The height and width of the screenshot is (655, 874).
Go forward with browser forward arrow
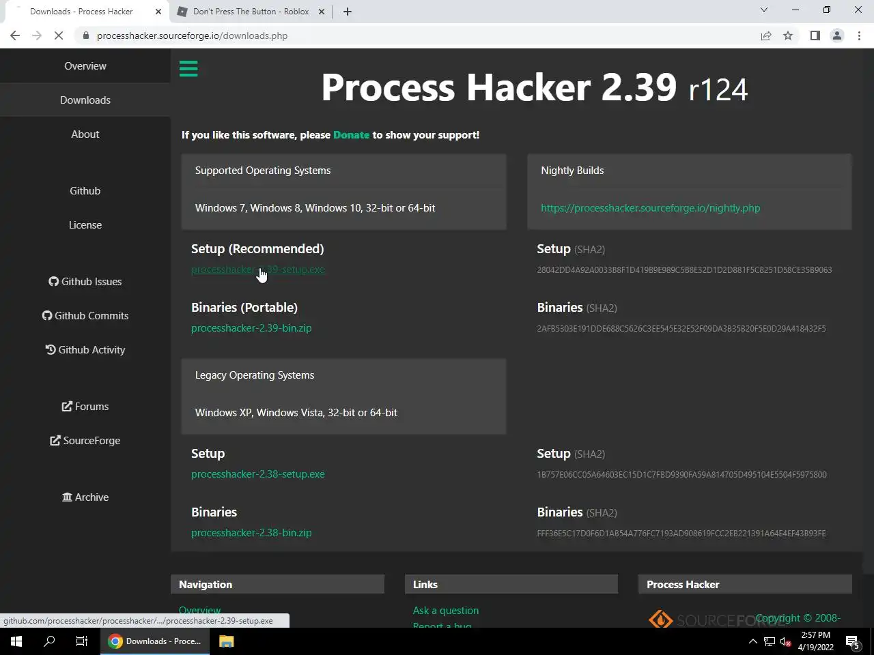(37, 35)
